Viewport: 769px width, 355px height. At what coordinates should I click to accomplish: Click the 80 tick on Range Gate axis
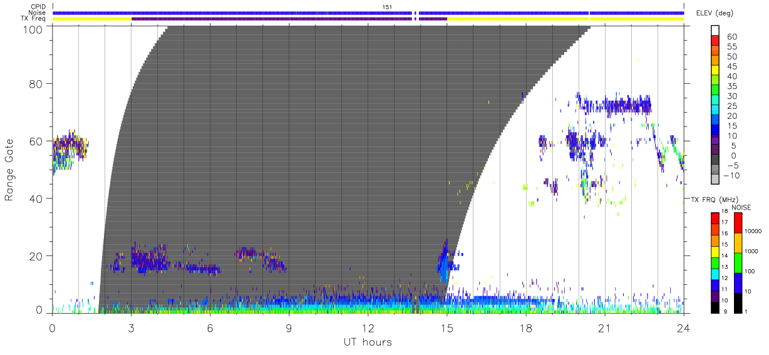click(37, 84)
